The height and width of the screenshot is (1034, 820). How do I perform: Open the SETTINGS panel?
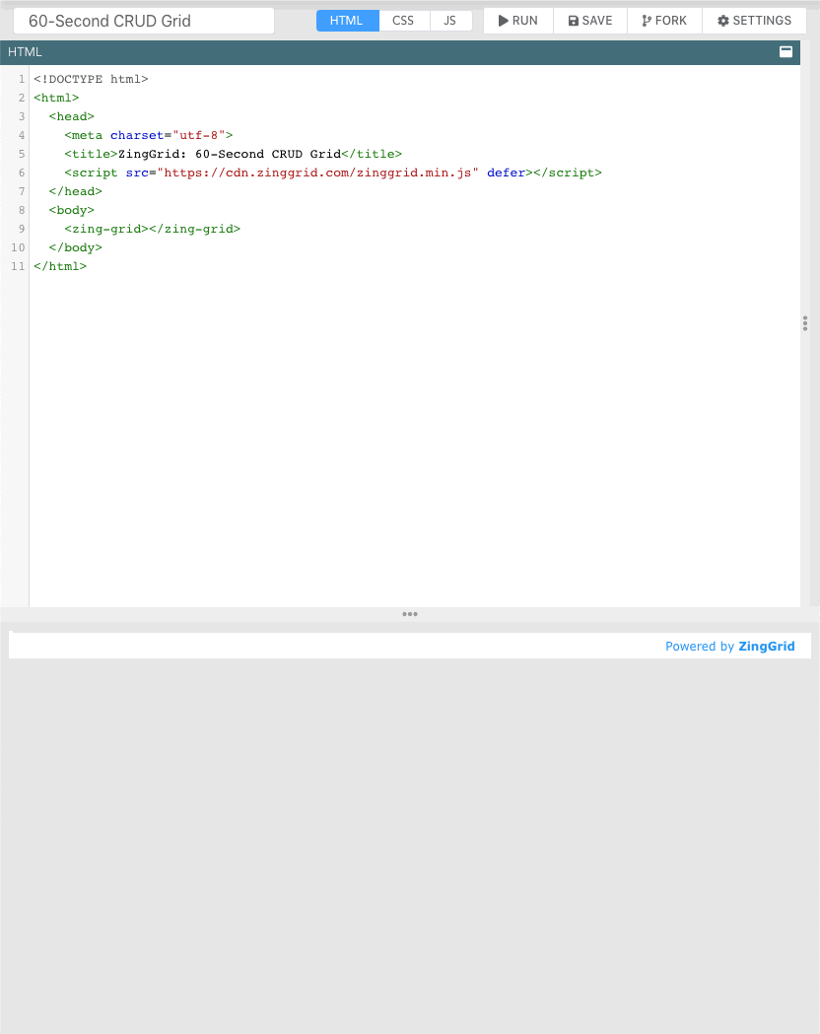tap(754, 20)
